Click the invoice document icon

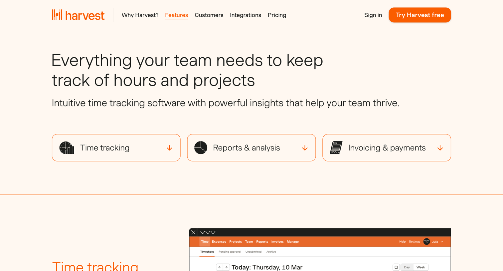click(x=336, y=147)
